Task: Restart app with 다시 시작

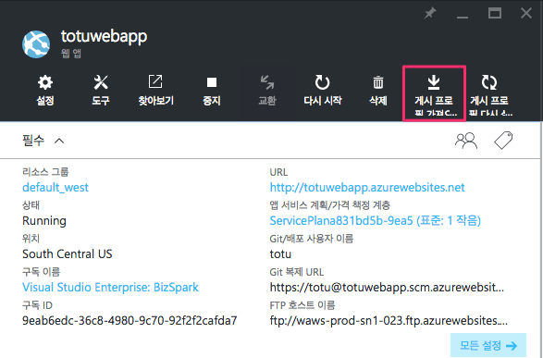Action: [x=323, y=91]
